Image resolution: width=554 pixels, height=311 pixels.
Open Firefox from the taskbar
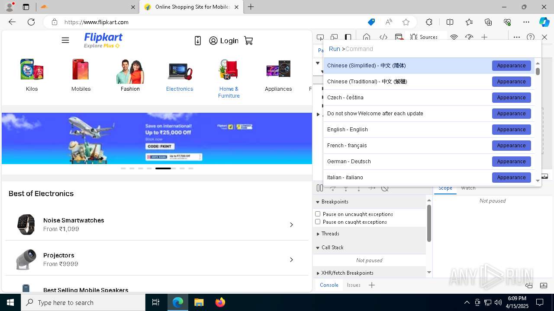[x=220, y=302]
